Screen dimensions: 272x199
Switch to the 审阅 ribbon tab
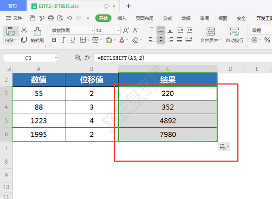(204, 18)
